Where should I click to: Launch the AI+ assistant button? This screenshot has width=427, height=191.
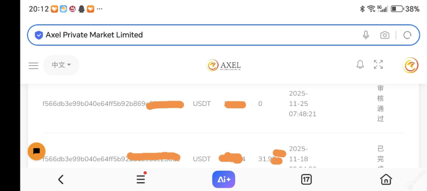(x=223, y=180)
